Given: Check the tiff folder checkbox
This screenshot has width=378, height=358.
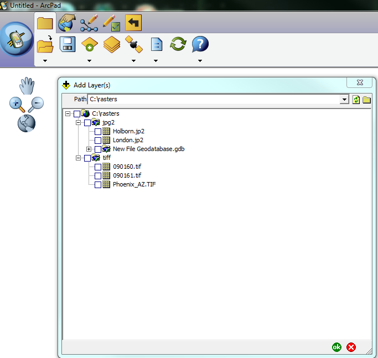Looking at the screenshot, I should point(87,158).
